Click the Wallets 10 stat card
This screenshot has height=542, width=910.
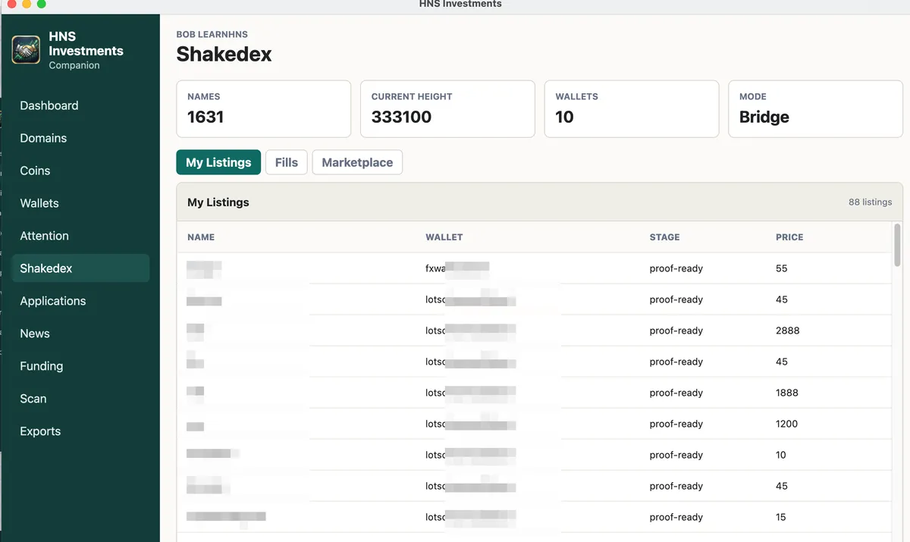632,109
